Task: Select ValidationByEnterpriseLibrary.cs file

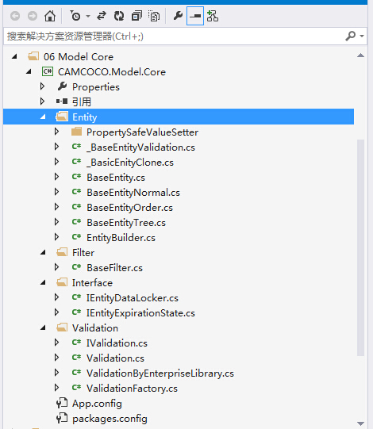Action: point(160,373)
